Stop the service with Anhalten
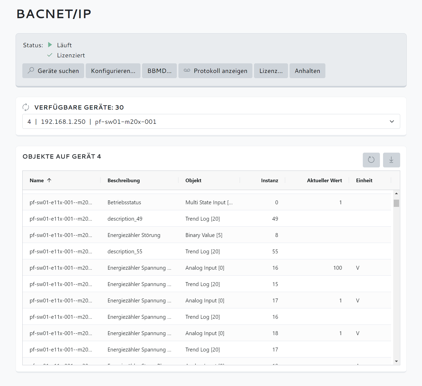This screenshot has height=386, width=422. pos(307,71)
